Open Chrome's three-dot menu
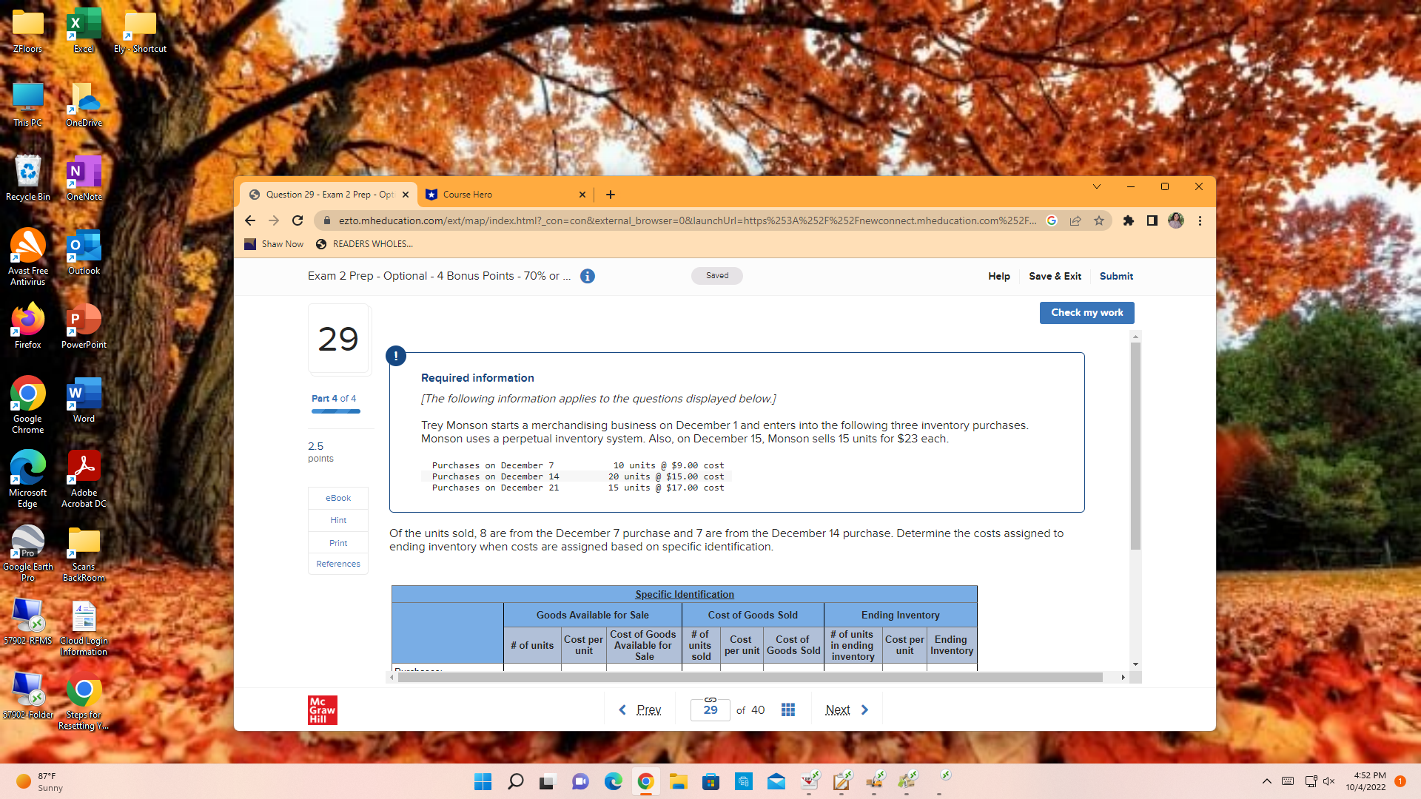Image resolution: width=1421 pixels, height=799 pixels. point(1200,220)
